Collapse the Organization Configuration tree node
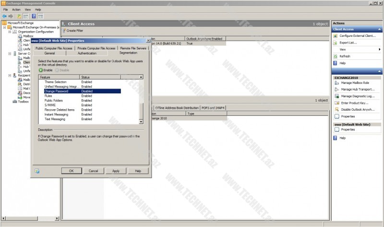This screenshot has height=227, width=384. 9,32
